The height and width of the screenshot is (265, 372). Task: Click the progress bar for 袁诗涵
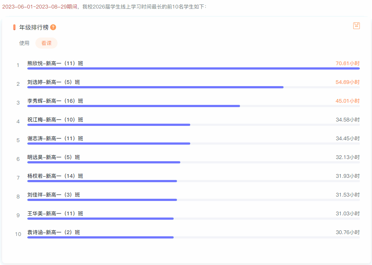(194, 237)
